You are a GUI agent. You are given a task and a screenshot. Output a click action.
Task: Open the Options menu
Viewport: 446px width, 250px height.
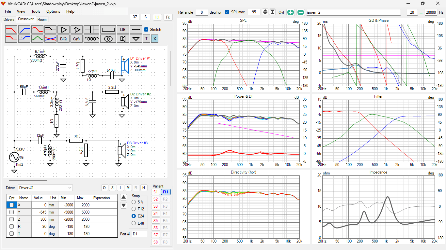click(x=53, y=11)
